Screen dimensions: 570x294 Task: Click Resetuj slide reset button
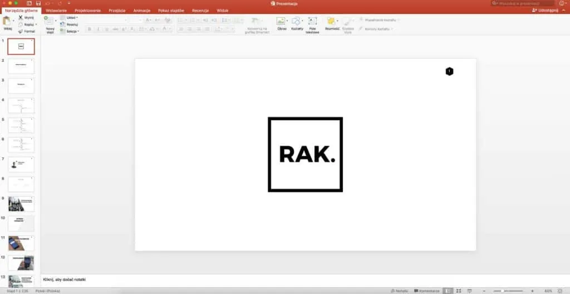[x=69, y=24]
